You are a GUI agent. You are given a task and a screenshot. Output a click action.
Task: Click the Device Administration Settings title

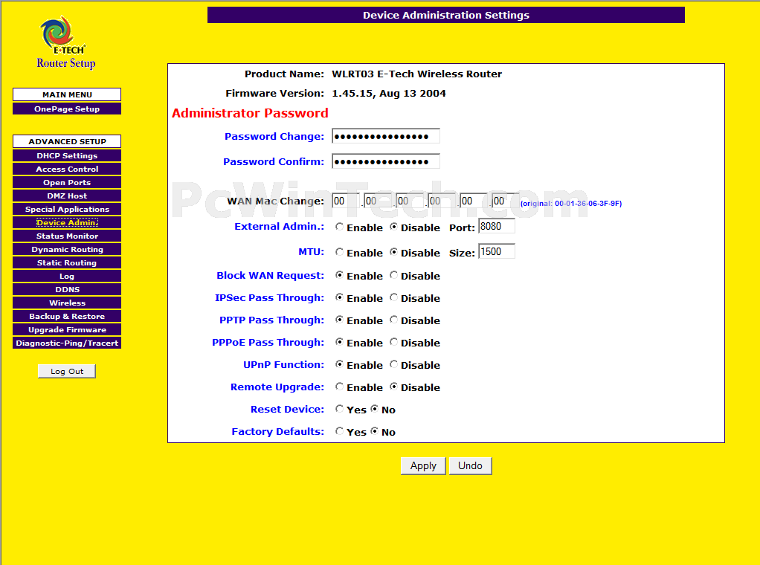pos(446,15)
